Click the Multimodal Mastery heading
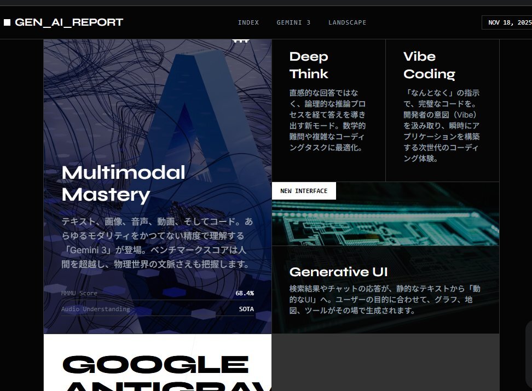 pyautogui.click(x=124, y=184)
